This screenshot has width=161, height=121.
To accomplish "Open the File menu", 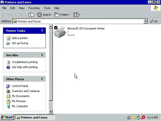I will pos(4,8).
